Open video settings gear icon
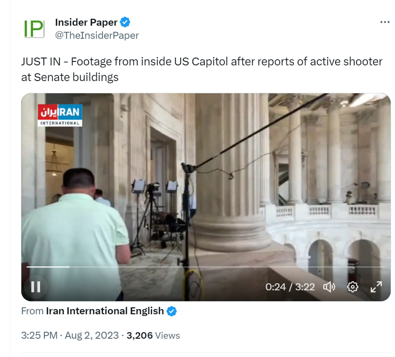The width and height of the screenshot is (395, 357). (x=353, y=287)
